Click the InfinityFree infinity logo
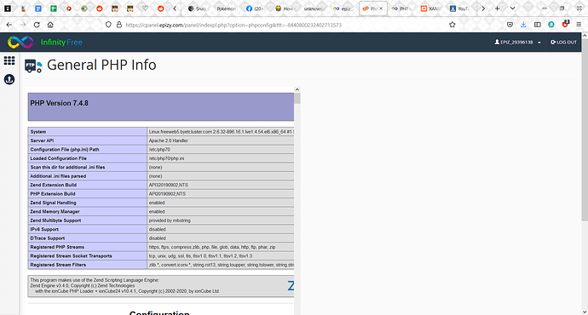Viewport: 588px width, 315px height. [x=20, y=43]
